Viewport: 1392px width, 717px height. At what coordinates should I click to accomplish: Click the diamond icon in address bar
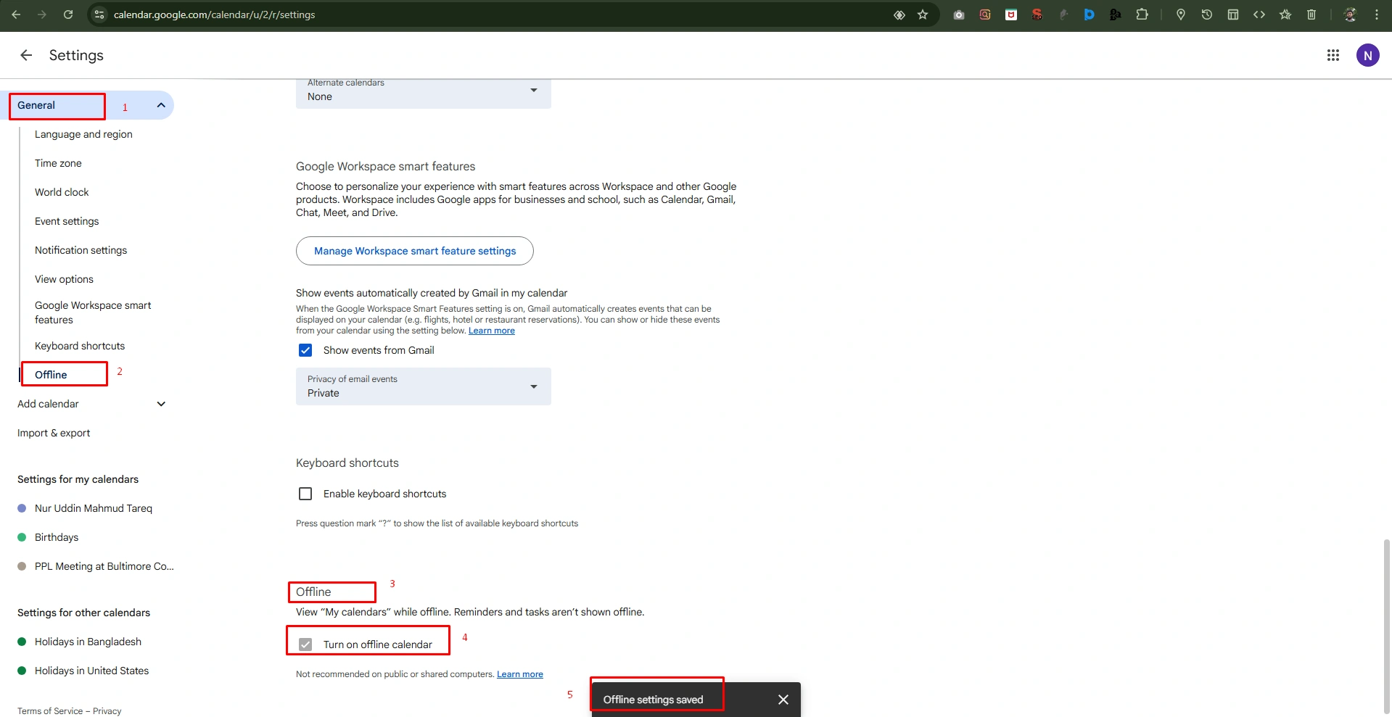(899, 14)
